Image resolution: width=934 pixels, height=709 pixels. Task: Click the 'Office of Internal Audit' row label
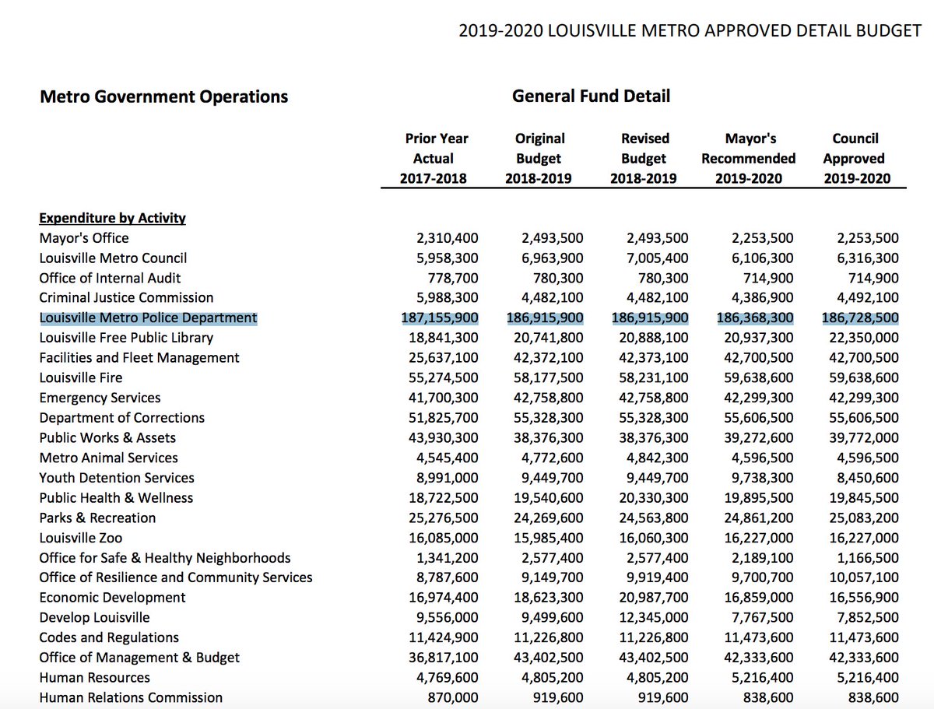click(x=110, y=278)
